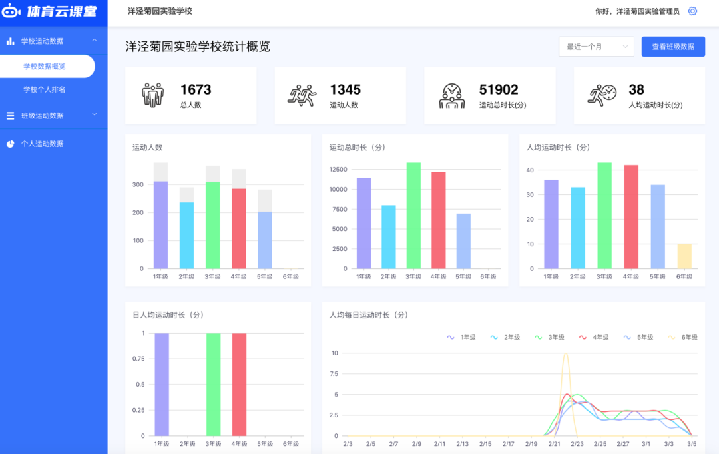Viewport: 719px width, 454px height.
Task: Click the bar chart icon beside 学校运动数据
Action: click(x=11, y=41)
